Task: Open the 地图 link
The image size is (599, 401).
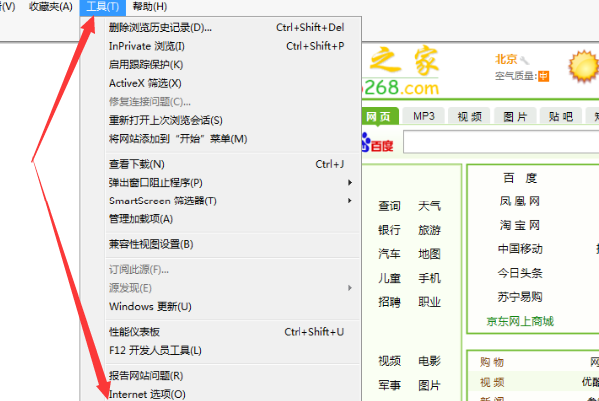Action: click(x=429, y=254)
